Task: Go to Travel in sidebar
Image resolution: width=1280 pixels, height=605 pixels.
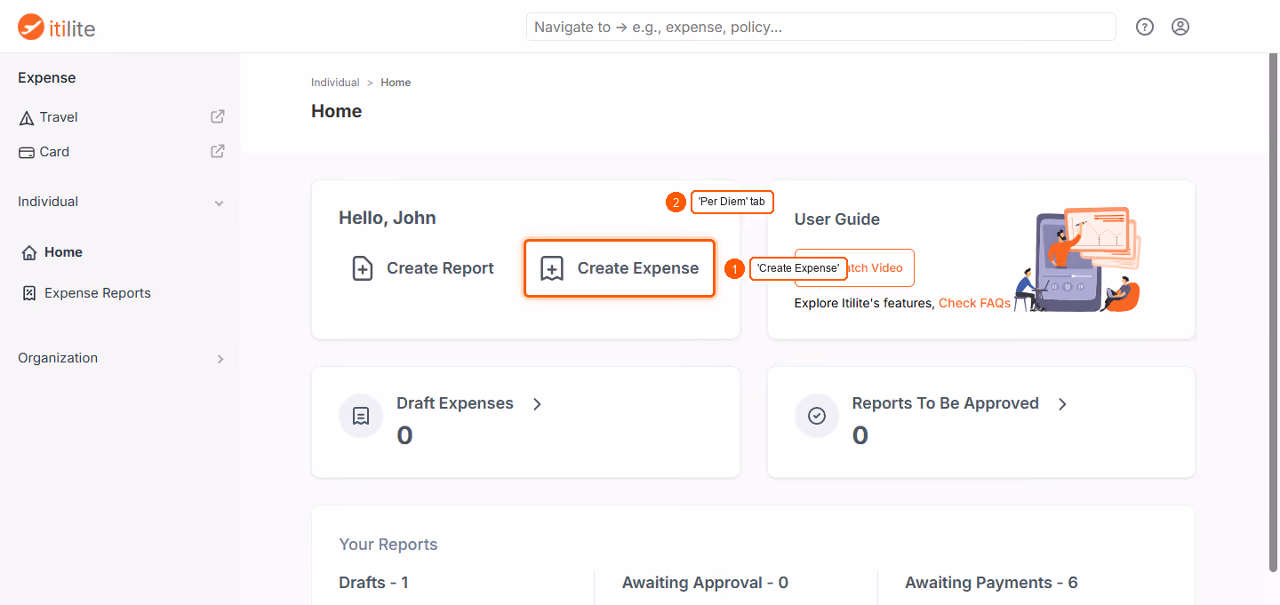Action: coord(59,117)
